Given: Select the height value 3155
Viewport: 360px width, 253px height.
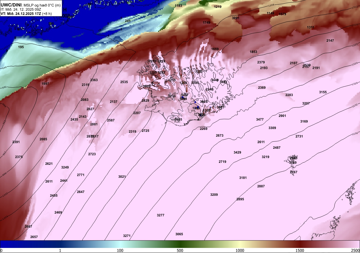Looking at the screenshot, I should tap(323, 92).
